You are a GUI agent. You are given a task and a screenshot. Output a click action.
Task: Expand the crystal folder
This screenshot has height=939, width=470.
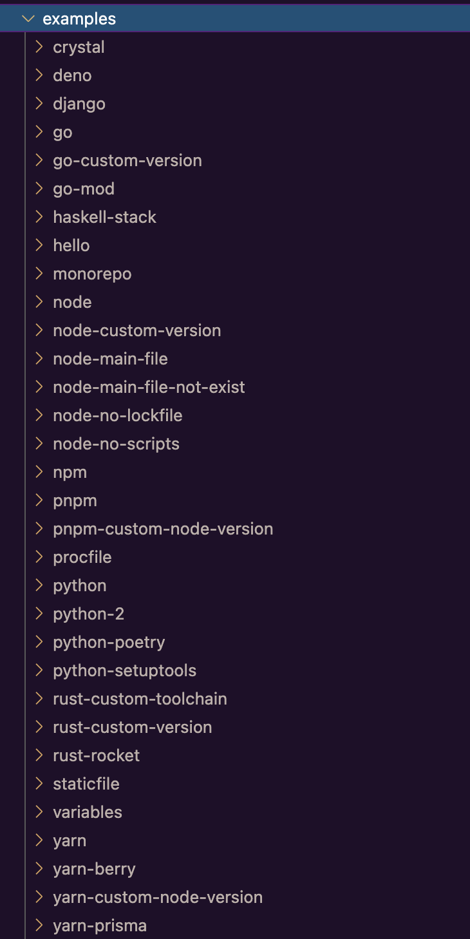(39, 46)
